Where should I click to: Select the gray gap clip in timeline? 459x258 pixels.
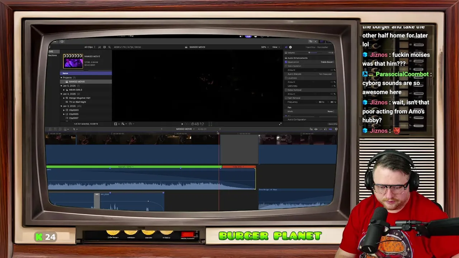tap(239, 150)
